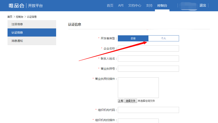
Task: Click 控制台 in the breadcrumb
Action: tap(19, 17)
